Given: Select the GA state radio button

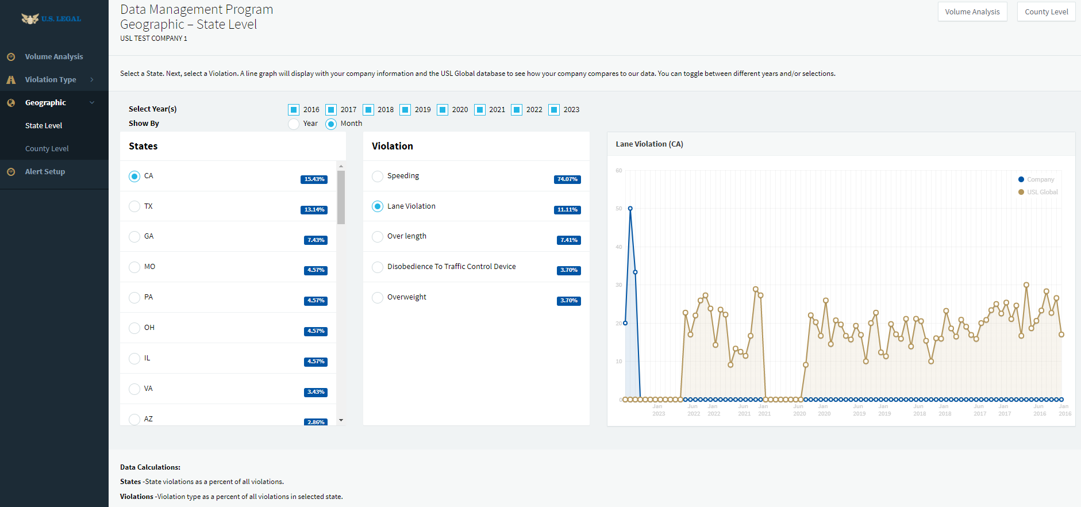Looking at the screenshot, I should [134, 237].
